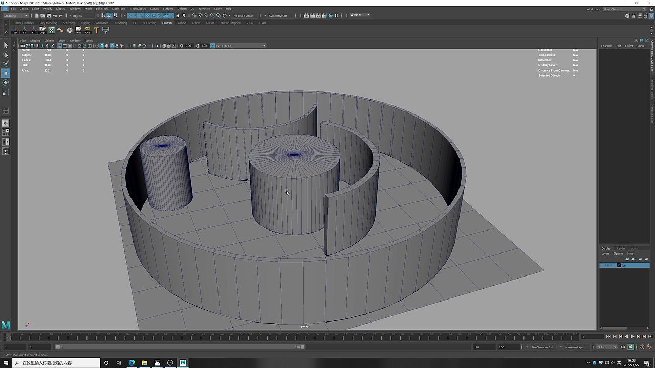Screen dimensions: 655x368
Task: Click the Center Pivot shelf icon
Action: coord(15,30)
